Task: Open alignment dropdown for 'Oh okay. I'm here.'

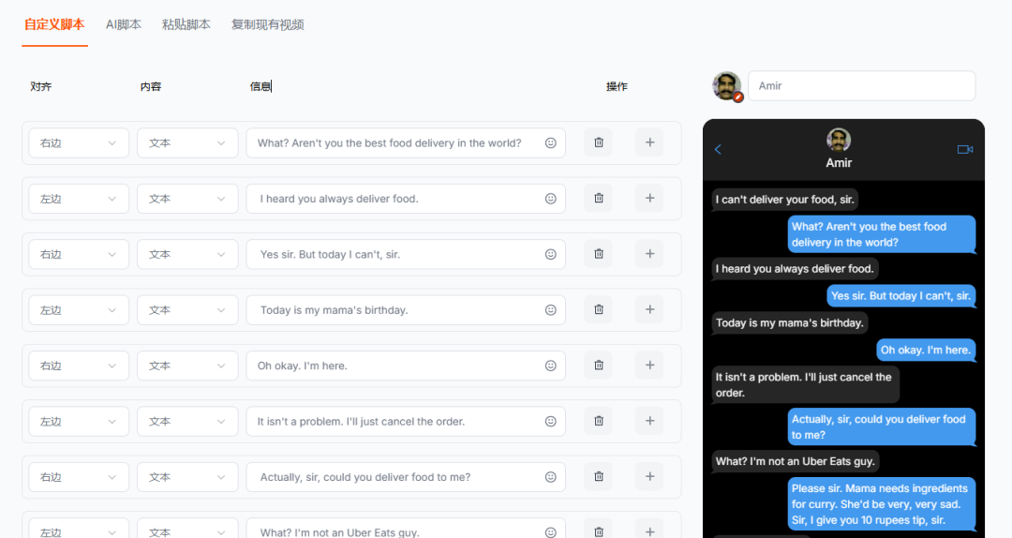Action: tap(78, 365)
